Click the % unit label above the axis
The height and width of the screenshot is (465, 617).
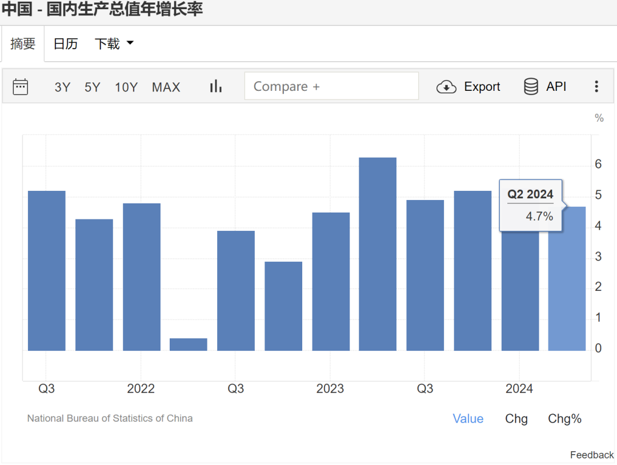[599, 118]
